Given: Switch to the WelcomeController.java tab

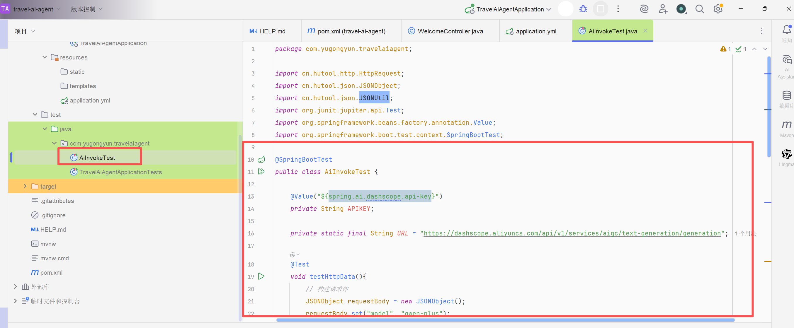Looking at the screenshot, I should coord(450,31).
